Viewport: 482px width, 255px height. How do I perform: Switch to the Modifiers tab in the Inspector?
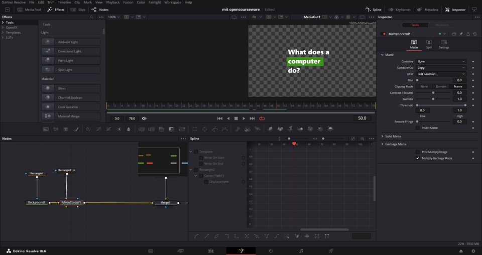pos(442,25)
